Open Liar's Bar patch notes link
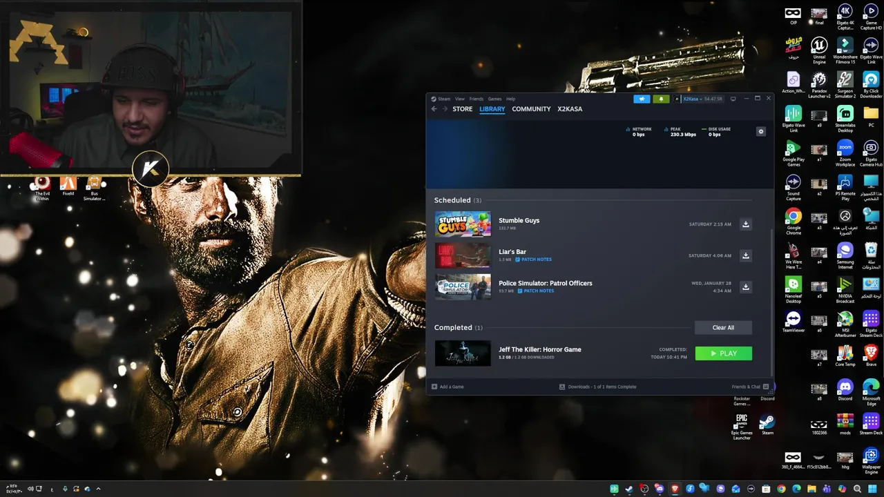The height and width of the screenshot is (497, 884). click(534, 260)
